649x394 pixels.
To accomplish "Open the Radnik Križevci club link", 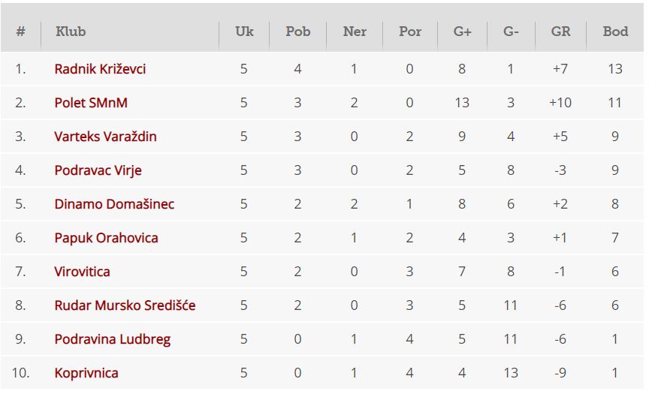I will click(x=100, y=69).
